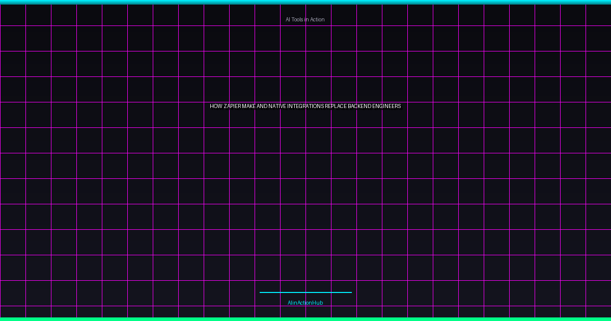Click the word 'Tools' in the top subtitle

point(297,19)
